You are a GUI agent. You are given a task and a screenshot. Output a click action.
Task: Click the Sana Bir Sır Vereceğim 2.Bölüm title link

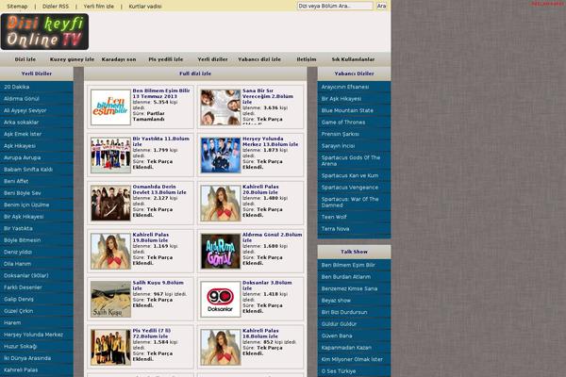point(268,96)
